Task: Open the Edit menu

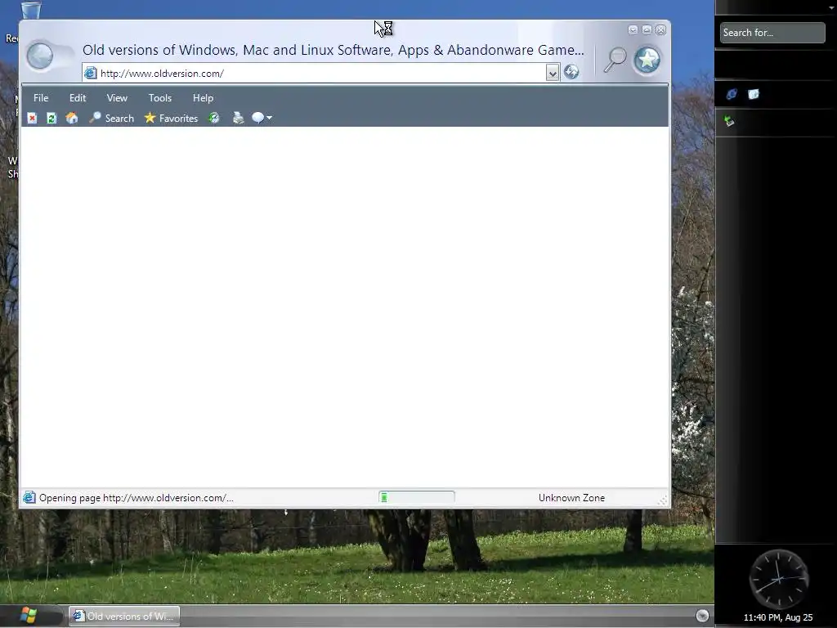Action: click(78, 98)
